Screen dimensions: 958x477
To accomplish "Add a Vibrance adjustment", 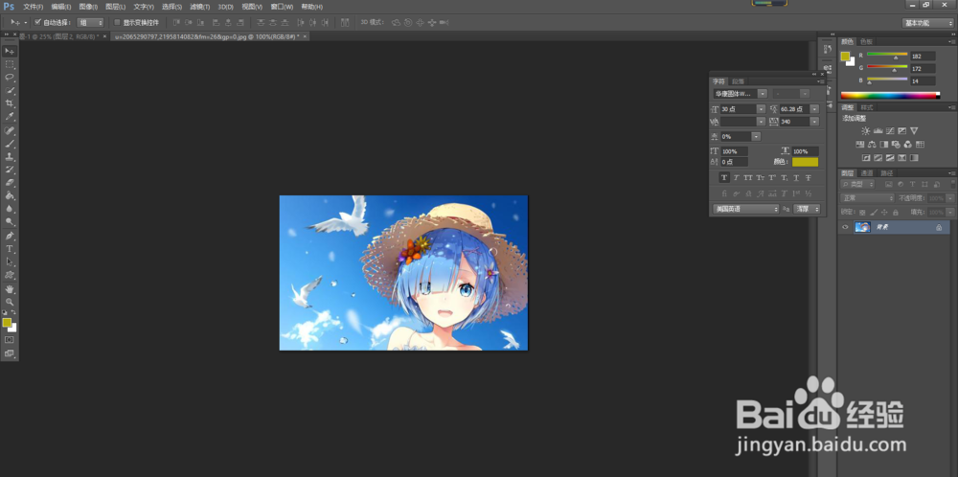I will pos(914,130).
